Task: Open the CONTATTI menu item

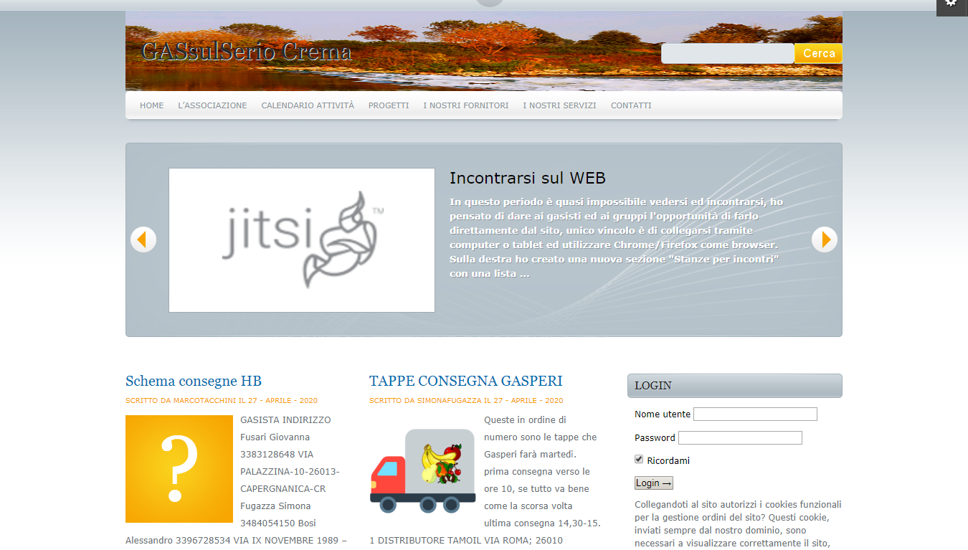Action: (x=631, y=105)
